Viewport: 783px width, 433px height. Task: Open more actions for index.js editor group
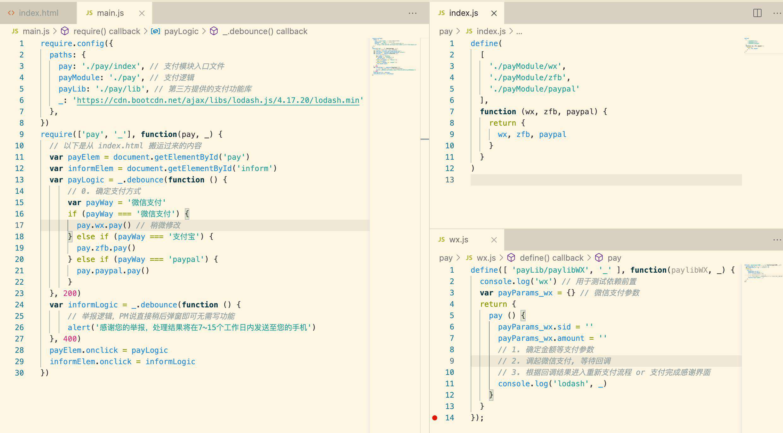click(777, 13)
